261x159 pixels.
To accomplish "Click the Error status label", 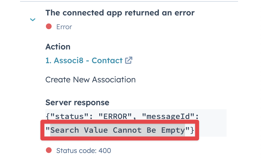I will [64, 27].
